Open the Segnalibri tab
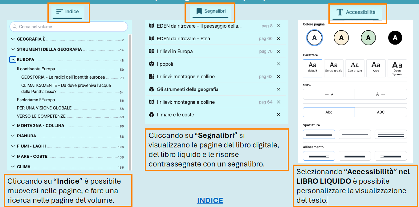Viewport: 419px width, 207px height. 211,11
